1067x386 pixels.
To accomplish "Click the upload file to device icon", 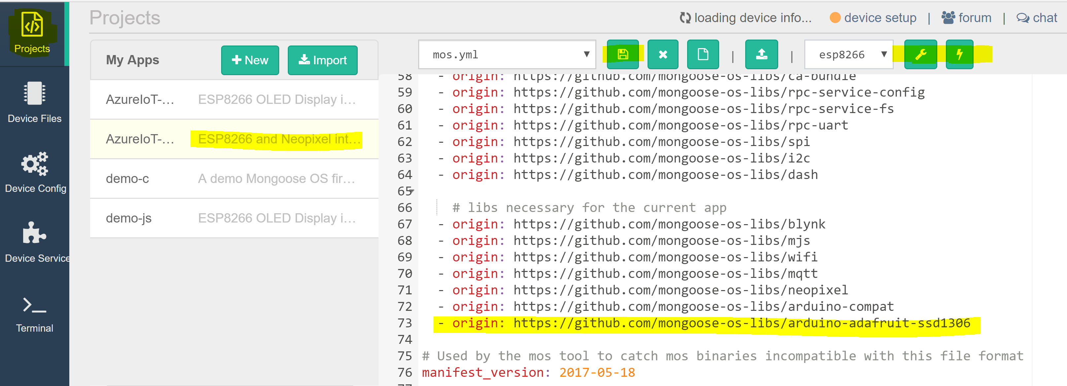I will [761, 54].
